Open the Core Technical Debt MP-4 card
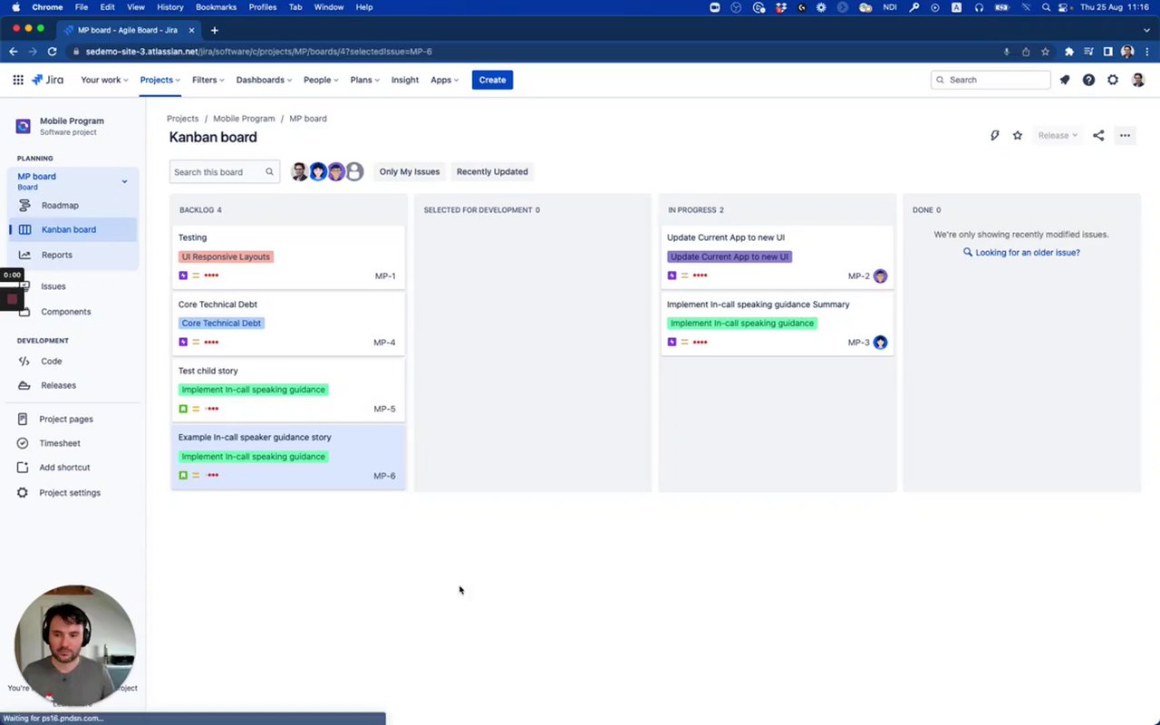 [x=287, y=324]
